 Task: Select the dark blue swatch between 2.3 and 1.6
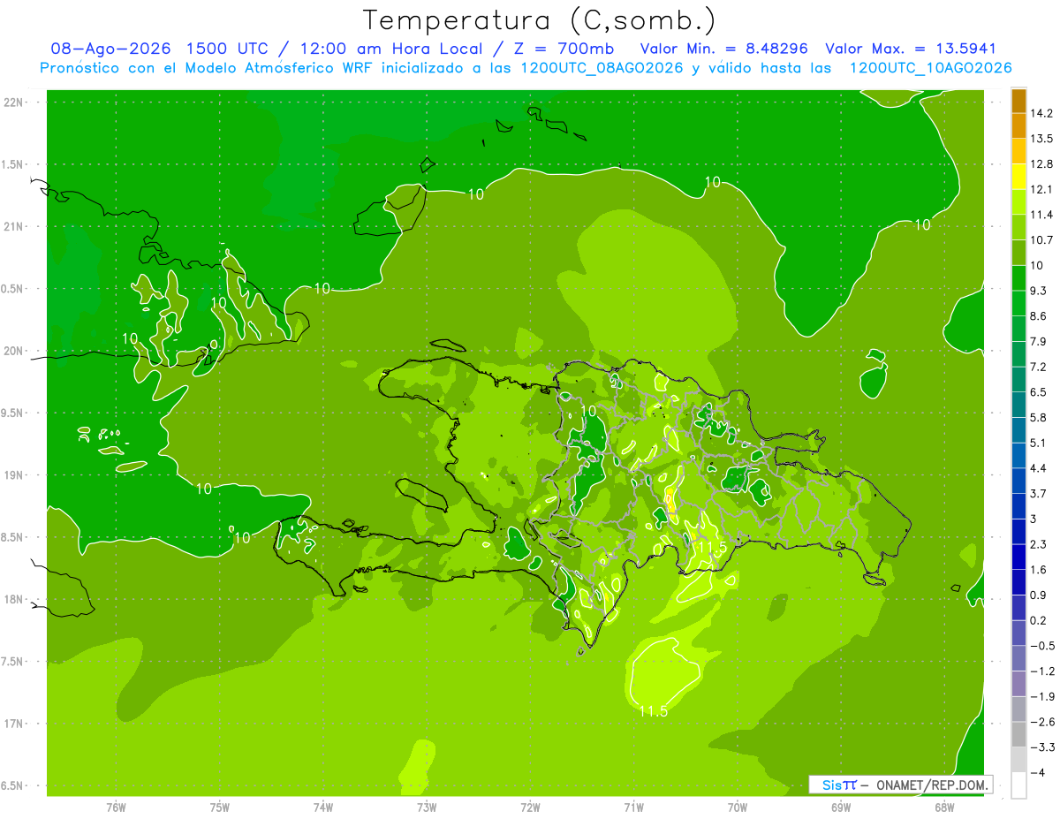coord(1018,556)
